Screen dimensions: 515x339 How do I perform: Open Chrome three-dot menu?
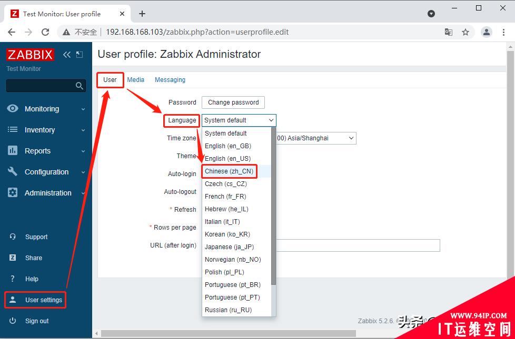click(503, 32)
